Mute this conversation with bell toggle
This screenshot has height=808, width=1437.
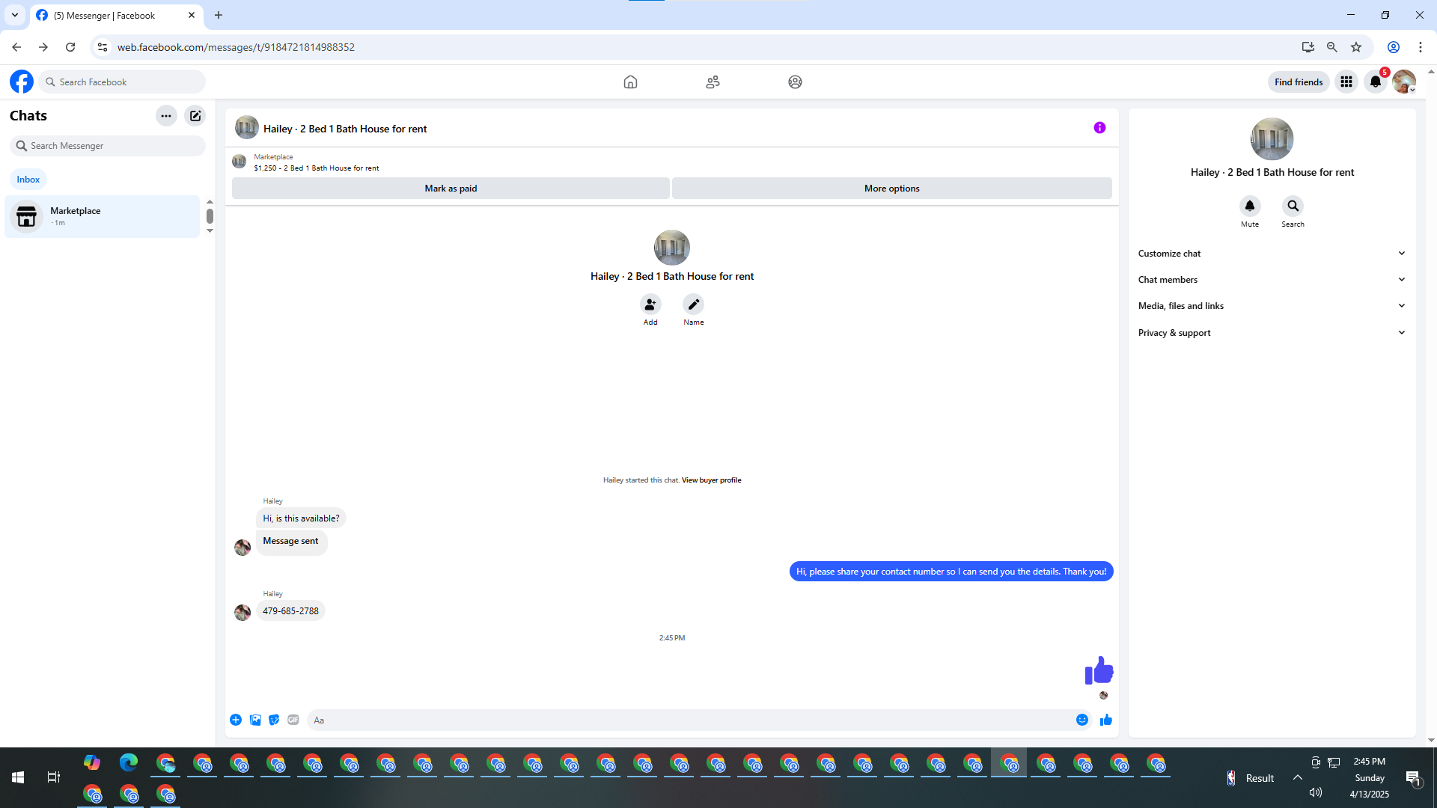[1249, 206]
